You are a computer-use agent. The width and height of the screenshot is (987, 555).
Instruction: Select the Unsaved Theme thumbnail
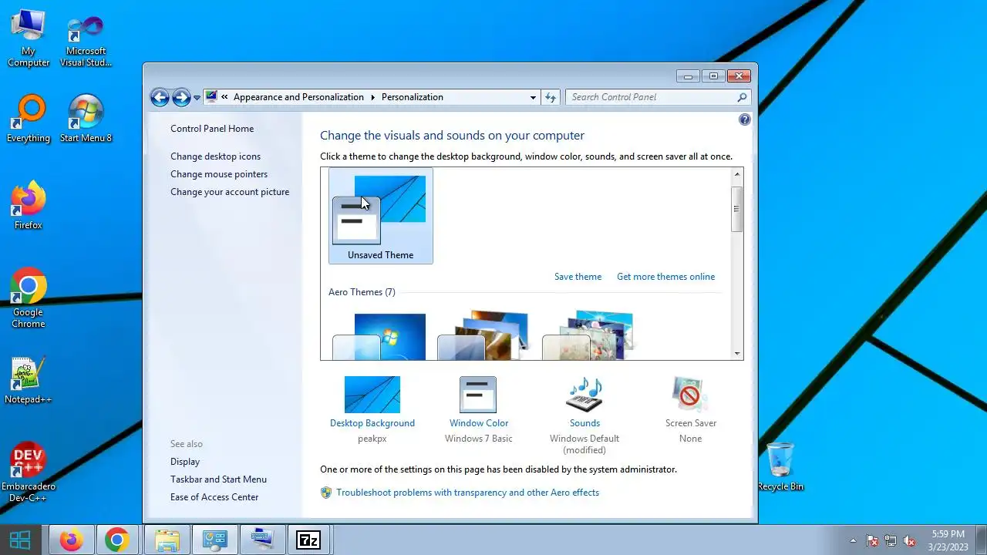tap(380, 216)
